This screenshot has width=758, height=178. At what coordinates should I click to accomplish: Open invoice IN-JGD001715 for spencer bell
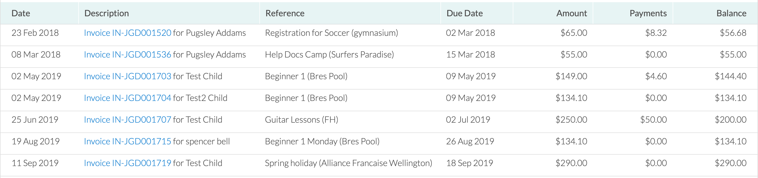[128, 142]
